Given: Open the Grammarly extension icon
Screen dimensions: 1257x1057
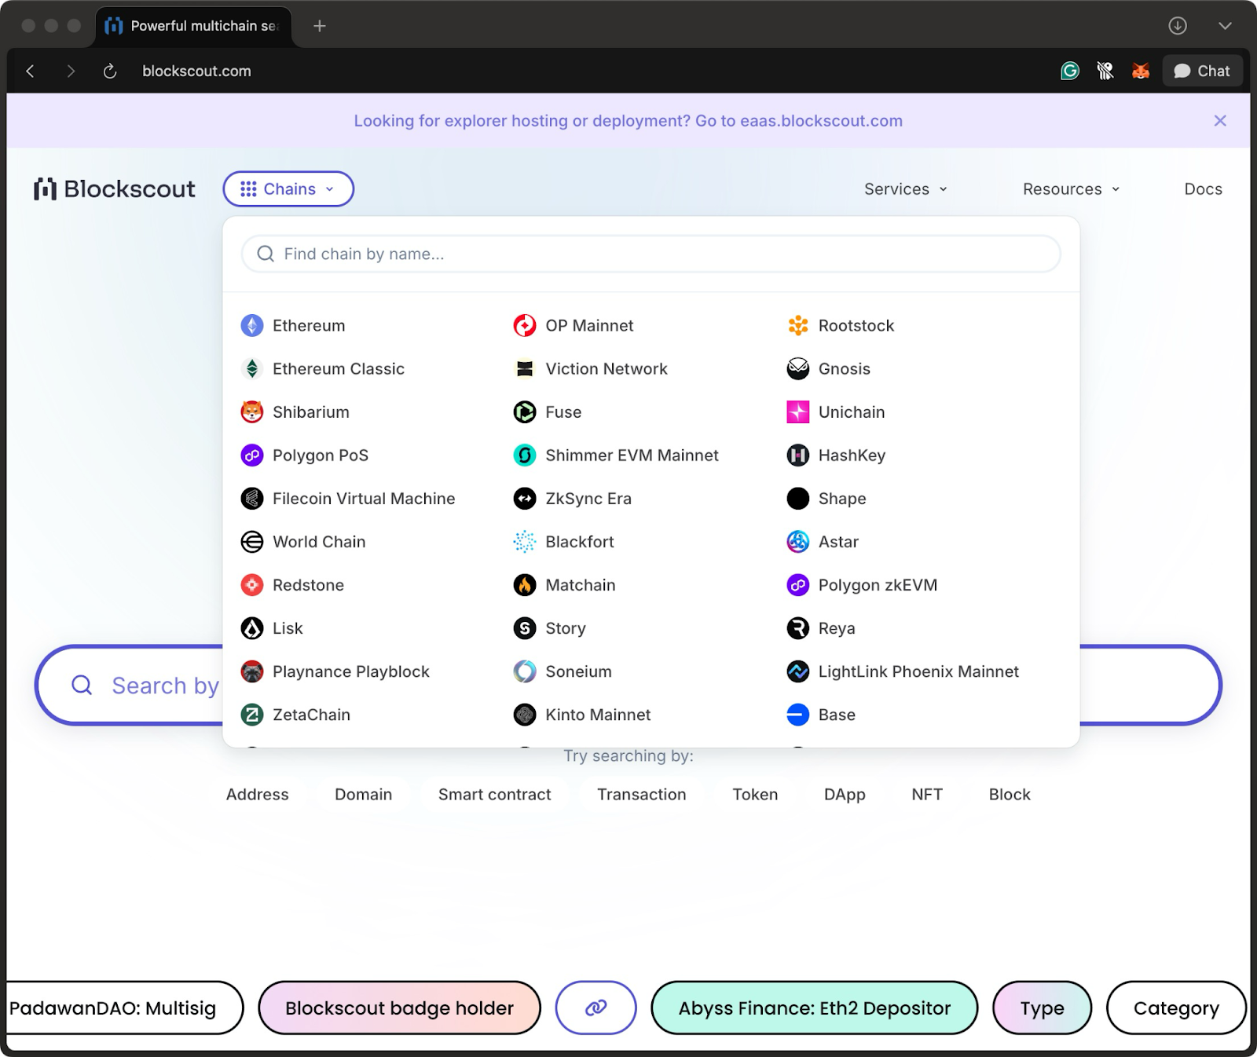Looking at the screenshot, I should [1070, 71].
